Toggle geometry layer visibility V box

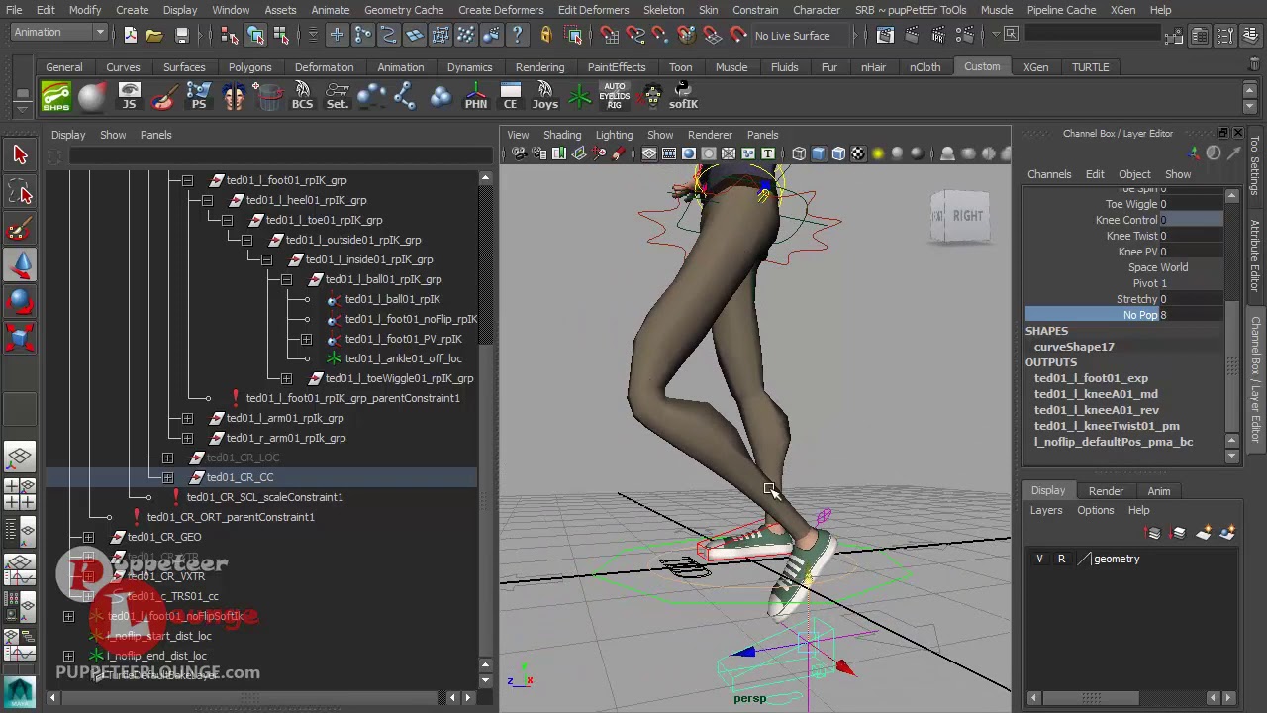[x=1039, y=559]
